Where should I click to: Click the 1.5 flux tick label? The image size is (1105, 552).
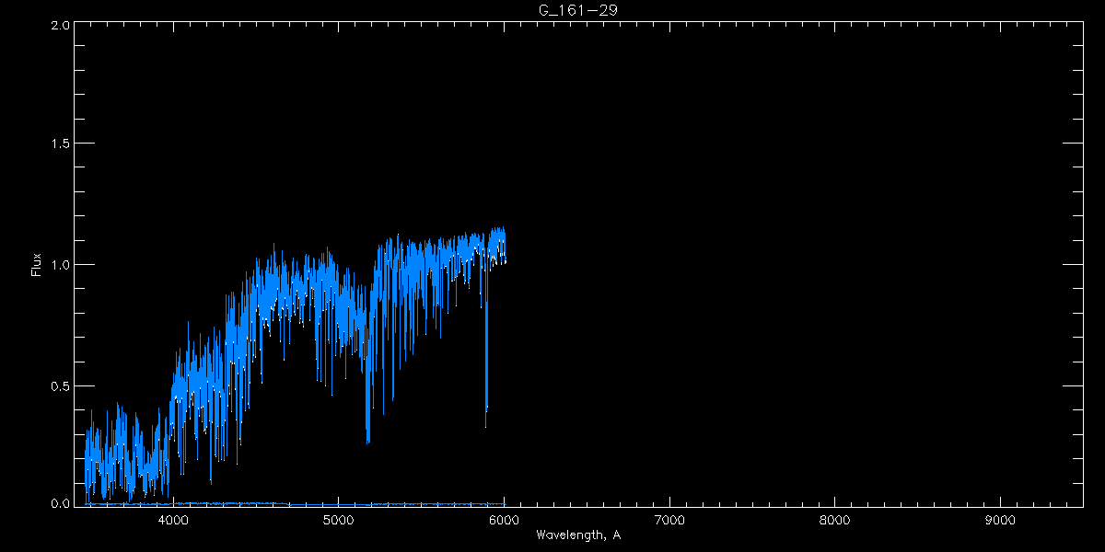(60, 144)
